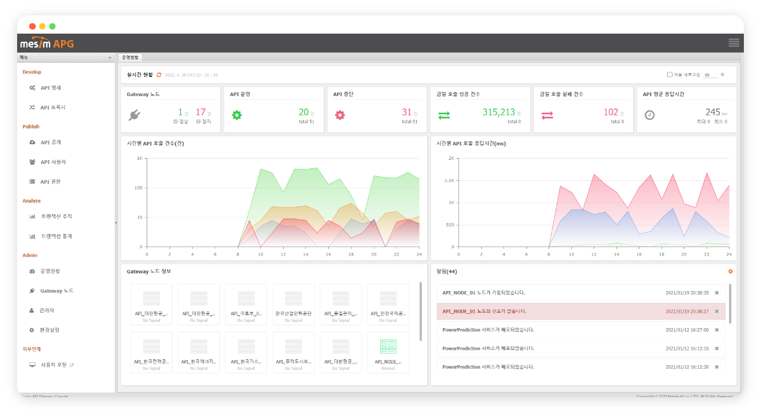Click the 시간별 API 호출 건수(건) chart title
The image size is (761, 416).
coord(155,144)
